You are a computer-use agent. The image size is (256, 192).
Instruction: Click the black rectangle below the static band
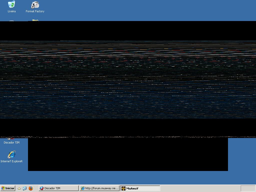[x=128, y=155]
